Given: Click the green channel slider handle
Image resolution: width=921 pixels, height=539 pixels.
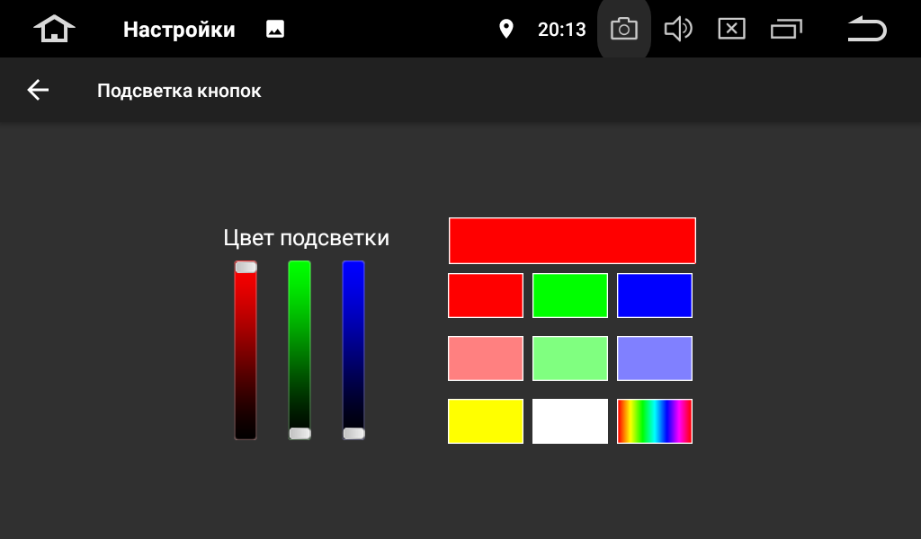Looking at the screenshot, I should (x=300, y=433).
